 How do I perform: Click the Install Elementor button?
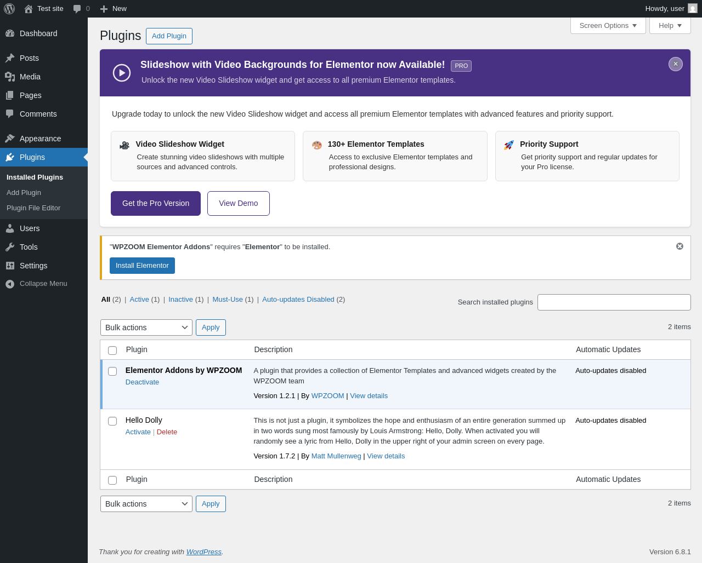(x=142, y=266)
